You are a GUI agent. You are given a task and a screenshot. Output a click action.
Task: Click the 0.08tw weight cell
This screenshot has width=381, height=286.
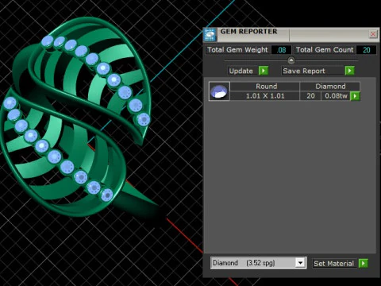click(336, 96)
